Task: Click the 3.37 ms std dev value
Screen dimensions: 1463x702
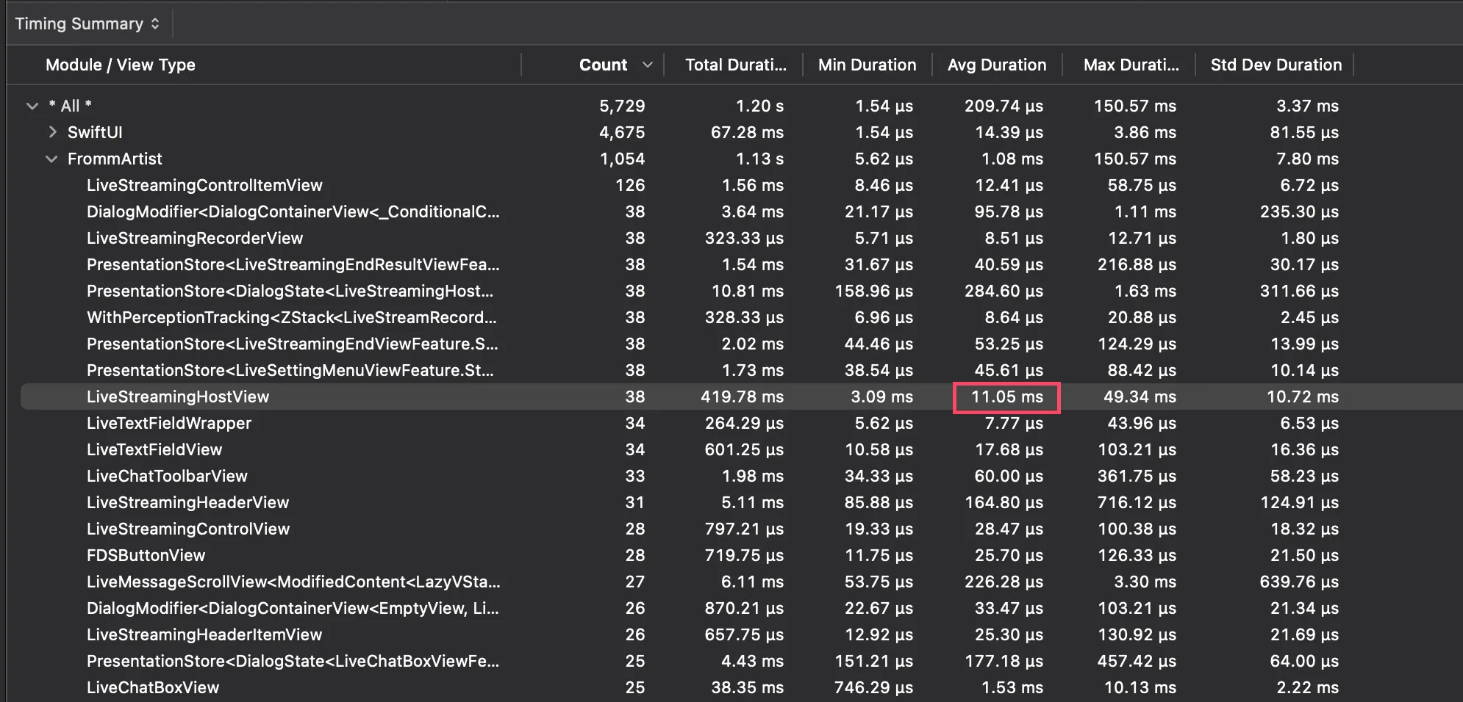Action: point(1307,106)
